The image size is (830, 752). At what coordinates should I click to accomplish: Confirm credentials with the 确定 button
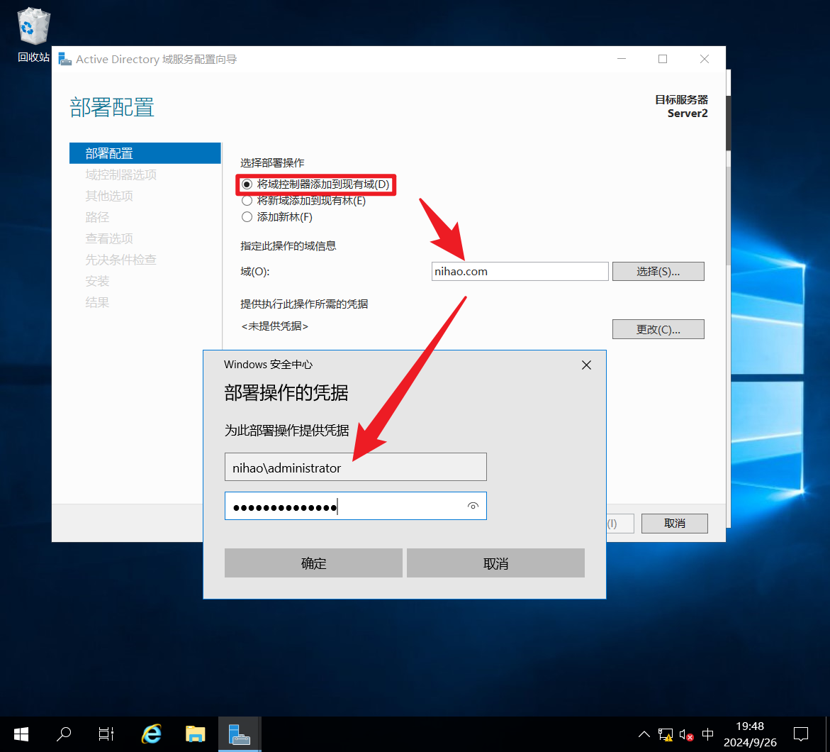pos(313,563)
